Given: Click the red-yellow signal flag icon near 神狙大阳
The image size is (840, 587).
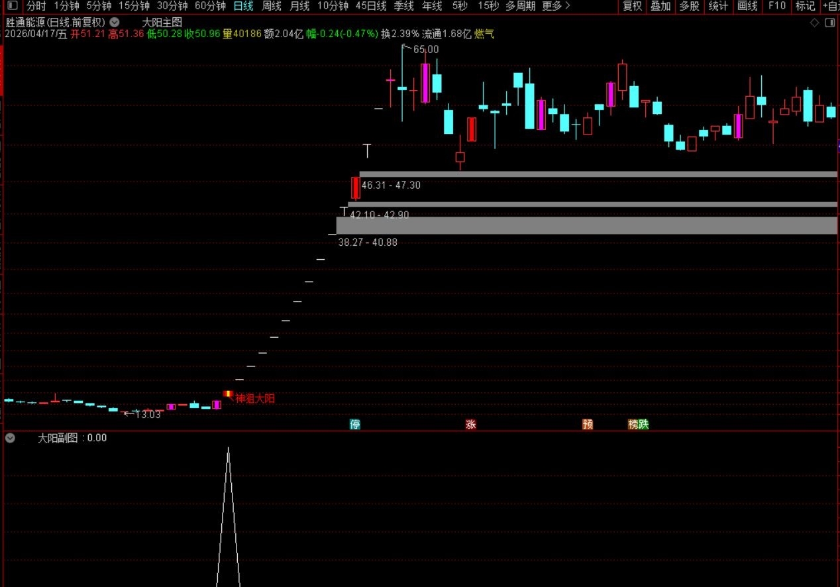Looking at the screenshot, I should point(228,394).
